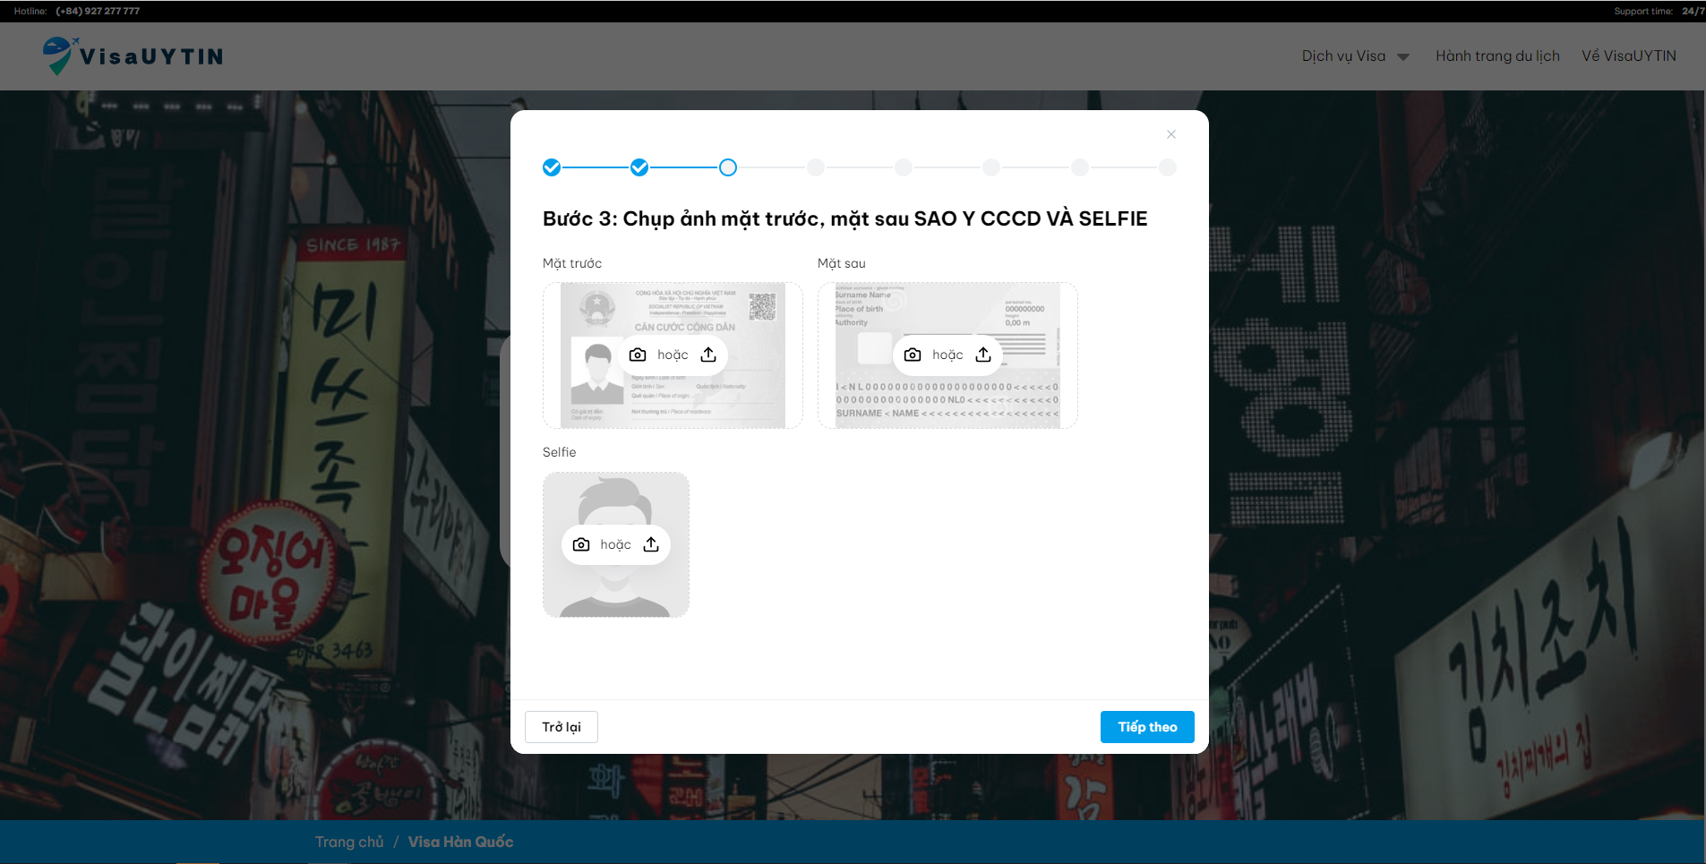
Task: Click the last step circle in progress bar
Action: pos(1168,167)
